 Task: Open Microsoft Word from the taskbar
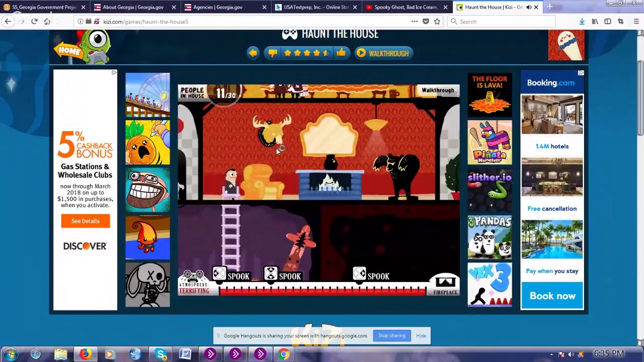point(185,354)
